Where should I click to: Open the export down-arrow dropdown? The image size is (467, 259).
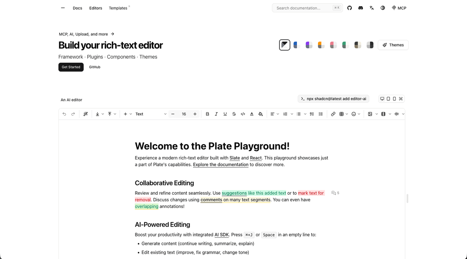[x=100, y=114]
